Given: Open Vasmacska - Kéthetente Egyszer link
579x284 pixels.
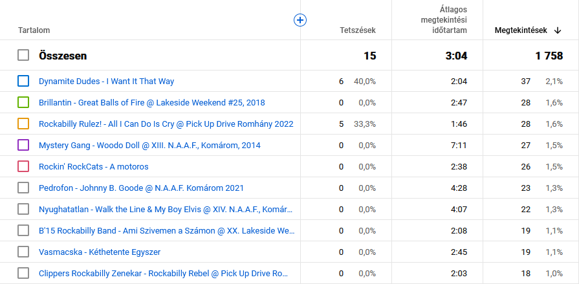Looking at the screenshot, I should (x=100, y=252).
